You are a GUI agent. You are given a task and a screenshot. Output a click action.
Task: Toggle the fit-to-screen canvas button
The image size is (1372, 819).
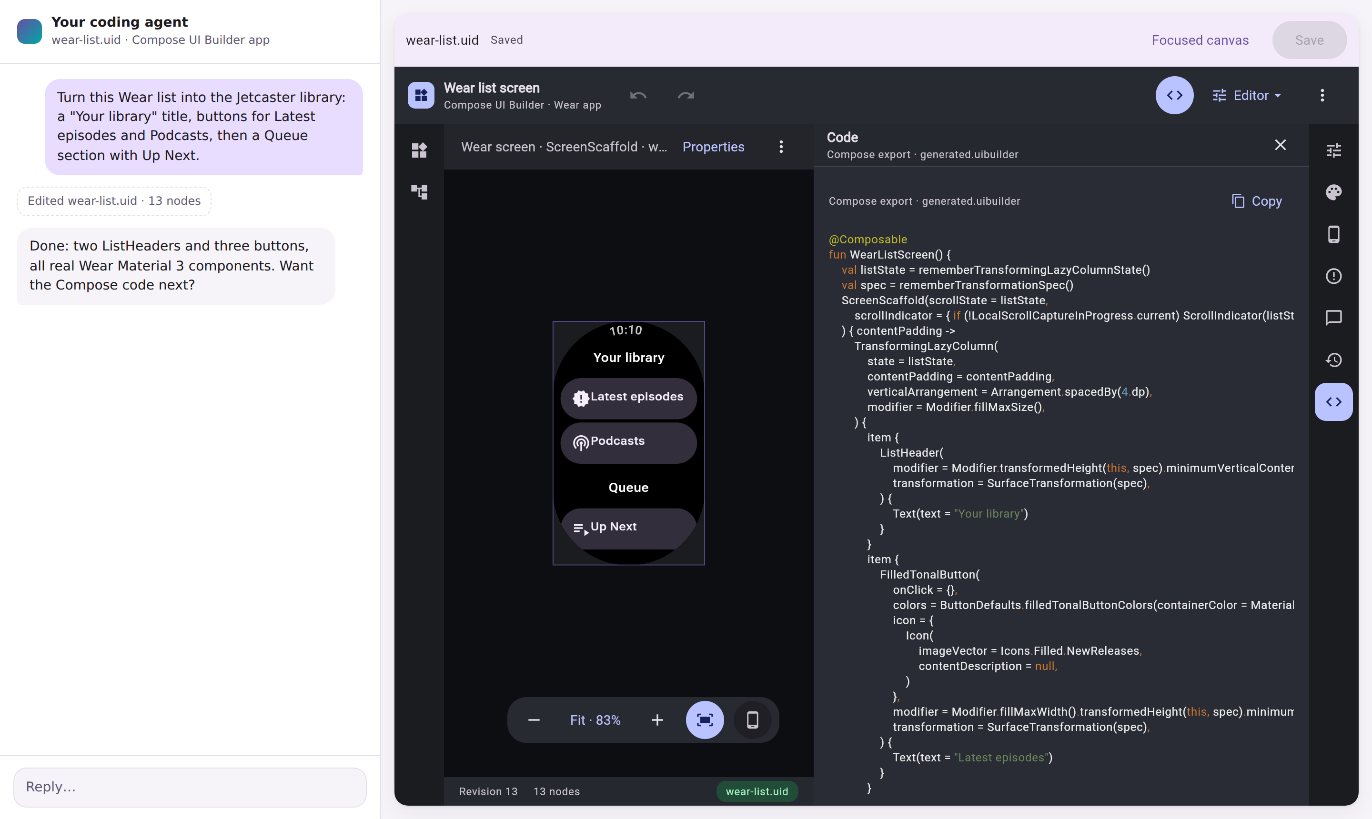(705, 719)
